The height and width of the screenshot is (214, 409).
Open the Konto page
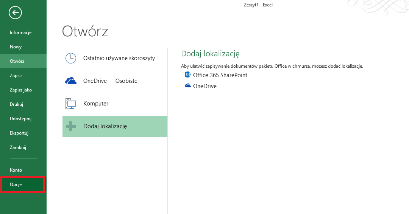(23, 170)
